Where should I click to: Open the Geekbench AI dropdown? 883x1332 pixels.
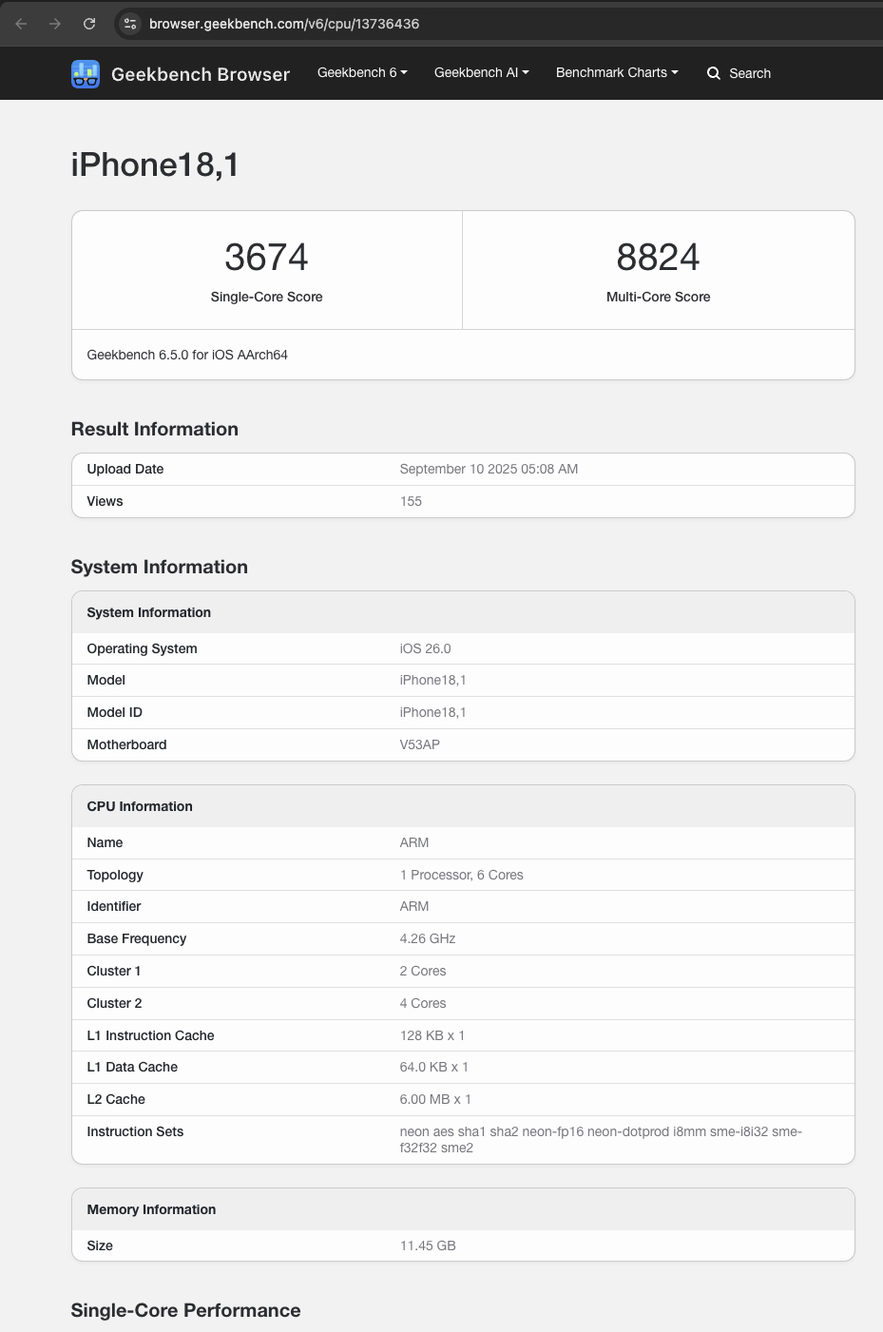481,72
